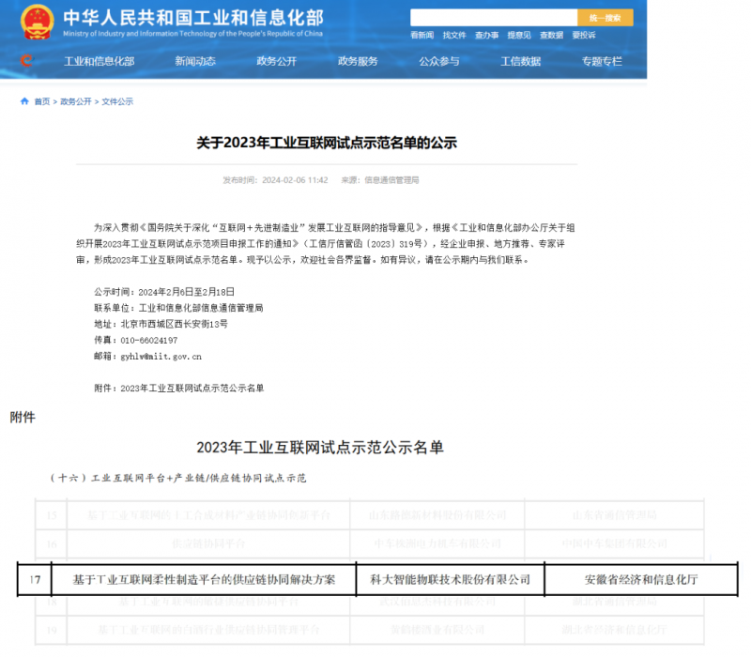Select 政务公开 in the main navigation bar

276,61
